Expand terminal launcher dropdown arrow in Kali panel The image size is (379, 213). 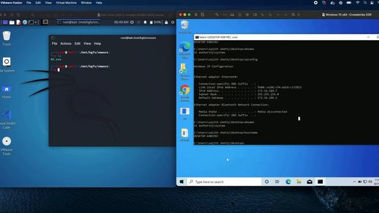point(36,22)
